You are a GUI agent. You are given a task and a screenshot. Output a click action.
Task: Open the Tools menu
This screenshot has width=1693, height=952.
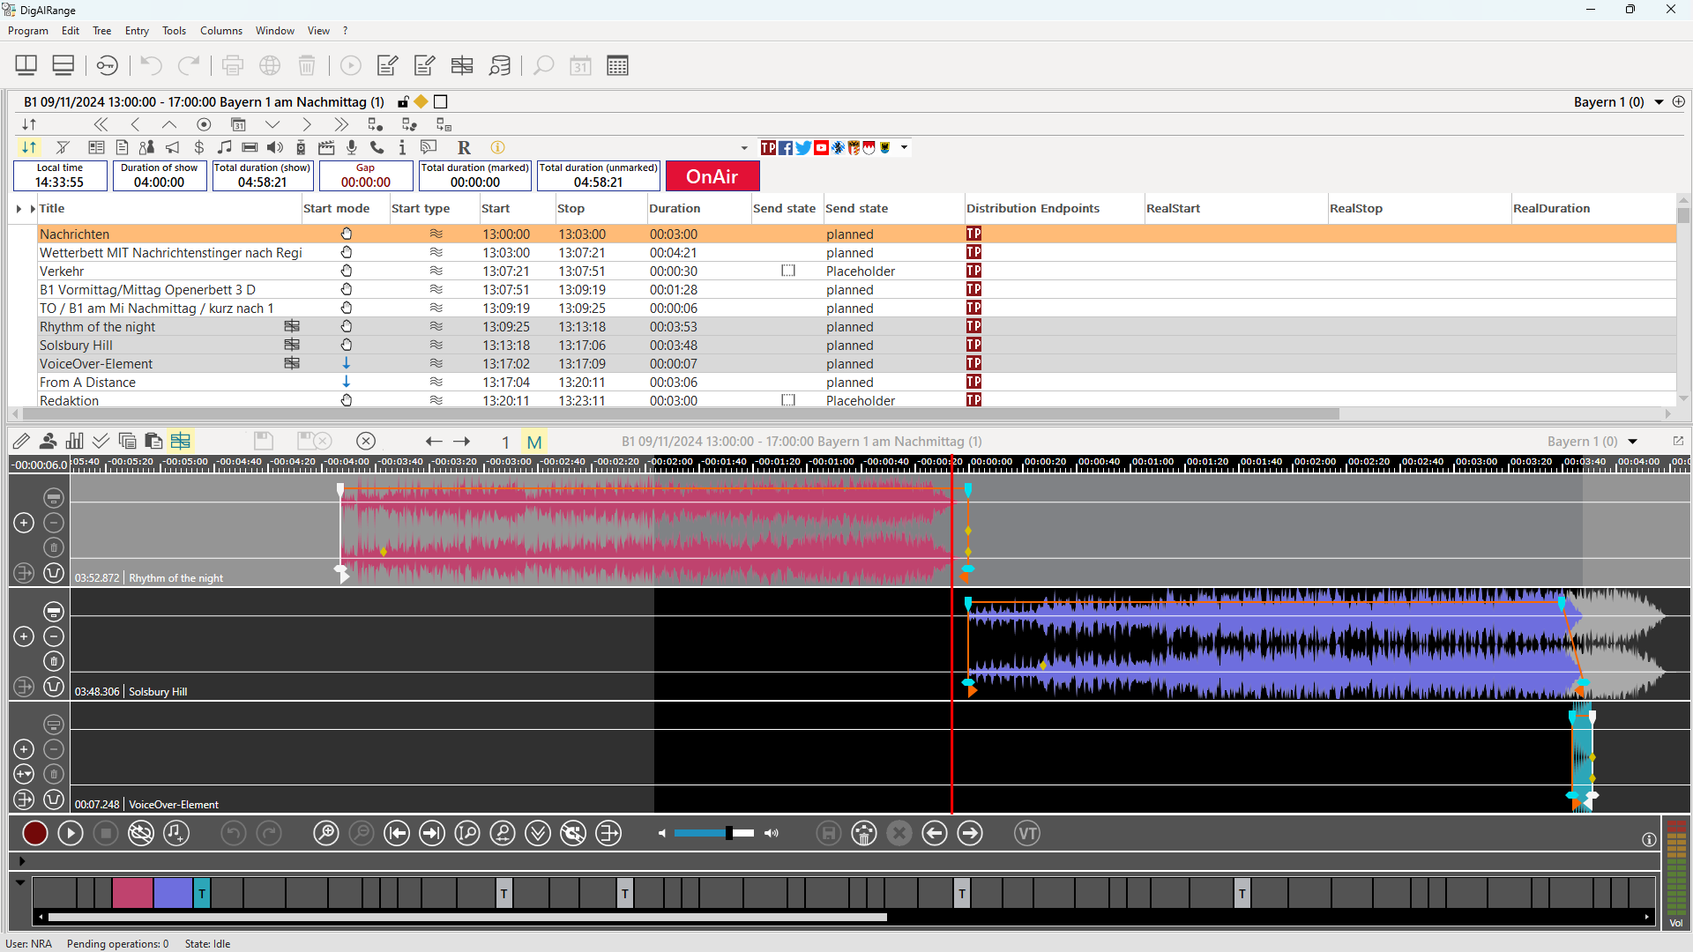[x=174, y=31]
